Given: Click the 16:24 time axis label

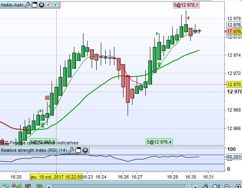Looking at the screenshot, I should tap(101, 177).
